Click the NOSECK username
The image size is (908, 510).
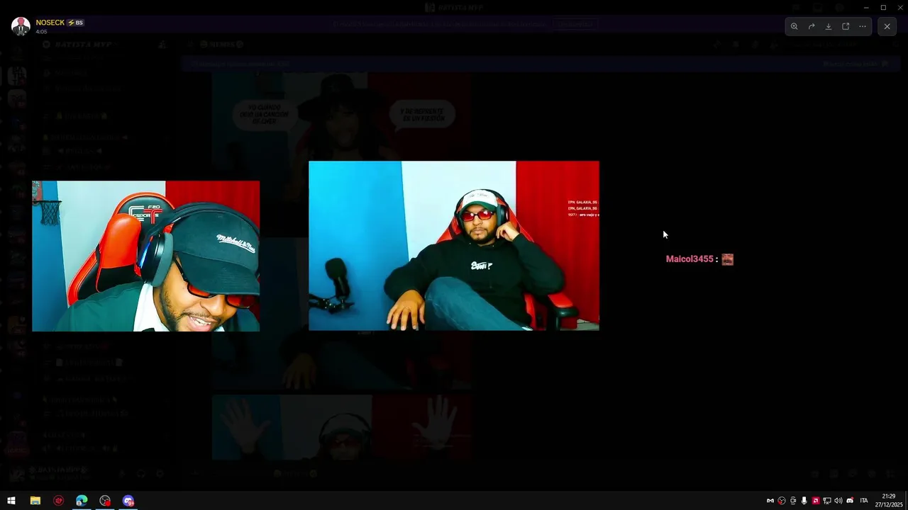click(x=50, y=23)
